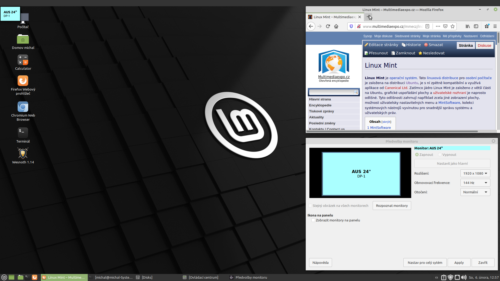This screenshot has height=281, width=500.
Task: Open Chromium Web Browser desktop icon
Action: click(x=23, y=107)
